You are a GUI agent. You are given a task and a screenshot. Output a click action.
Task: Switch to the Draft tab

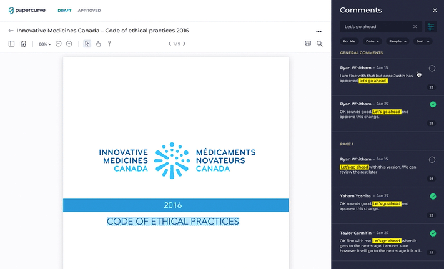coord(64,11)
